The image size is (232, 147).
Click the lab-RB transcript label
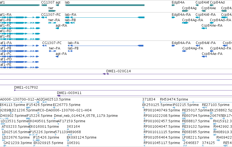pyautogui.click(x=70, y=20)
